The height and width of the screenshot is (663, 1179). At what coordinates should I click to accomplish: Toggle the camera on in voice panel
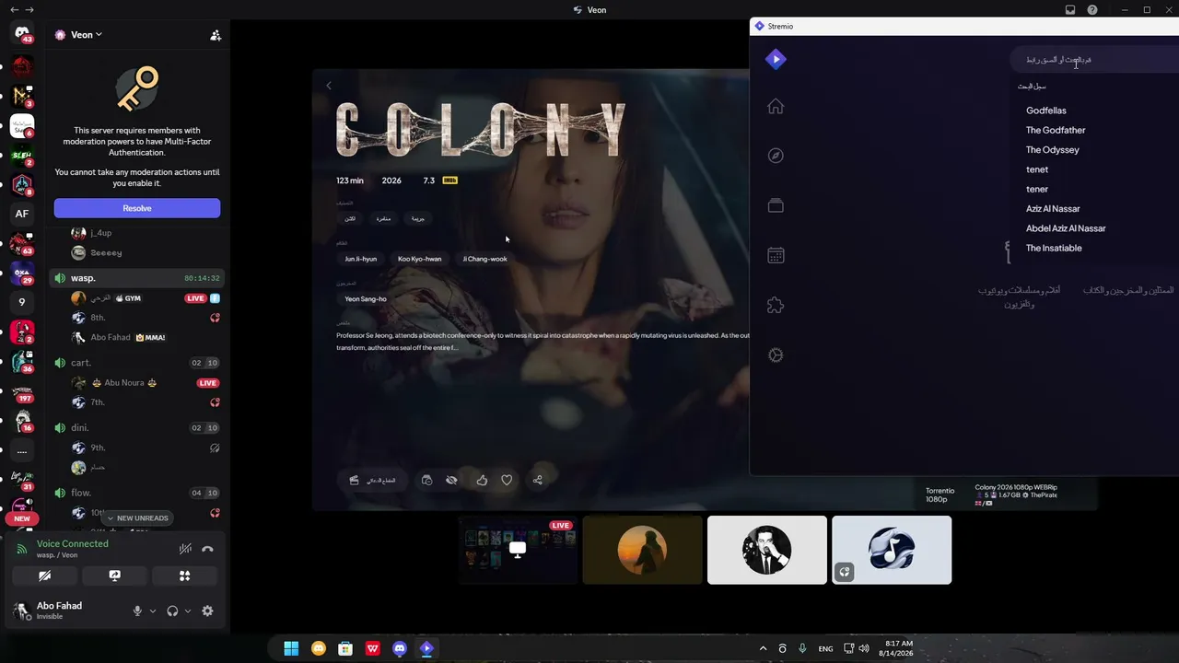44,576
